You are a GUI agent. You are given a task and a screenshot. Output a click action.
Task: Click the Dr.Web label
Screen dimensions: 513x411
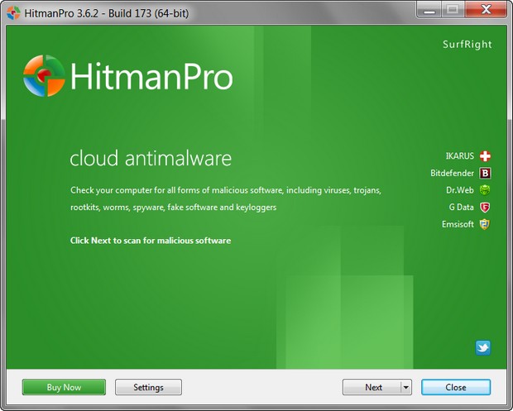460,190
